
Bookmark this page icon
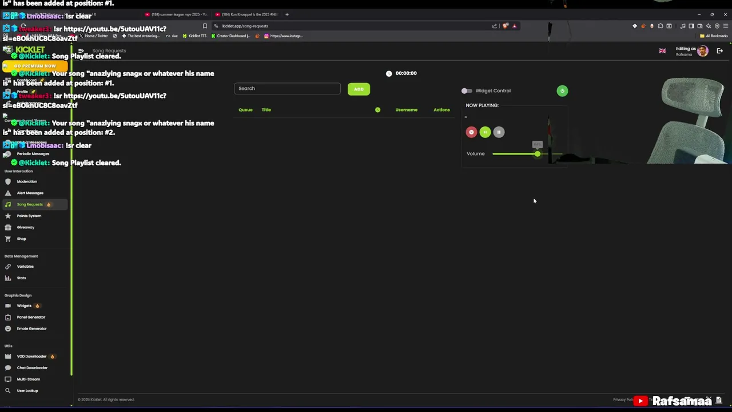[205, 26]
